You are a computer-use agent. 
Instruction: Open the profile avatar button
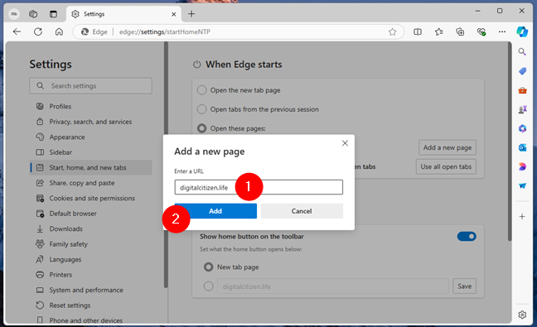[x=14, y=14]
